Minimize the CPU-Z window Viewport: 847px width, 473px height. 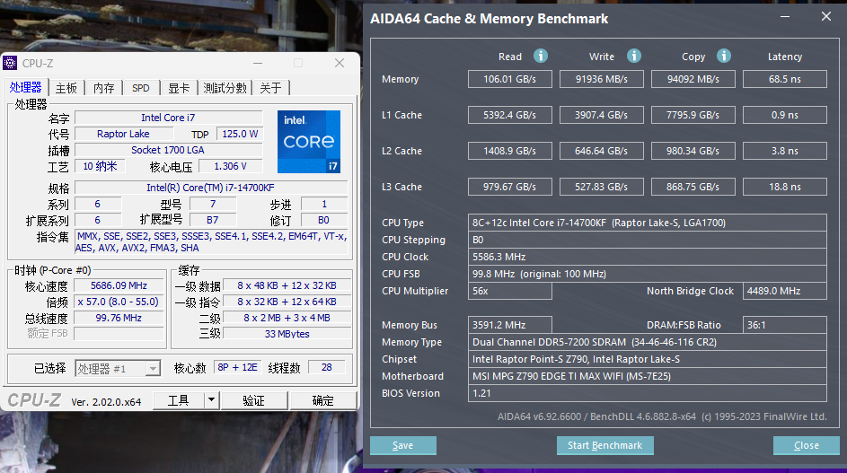258,63
